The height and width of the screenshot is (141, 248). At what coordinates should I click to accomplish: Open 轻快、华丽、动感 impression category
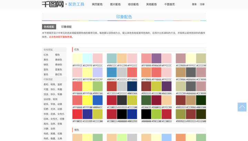pos(53,104)
